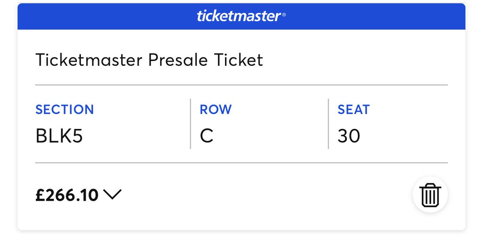
Task: Select the Ticketmaster Presale Ticket title
Action: pos(149,60)
